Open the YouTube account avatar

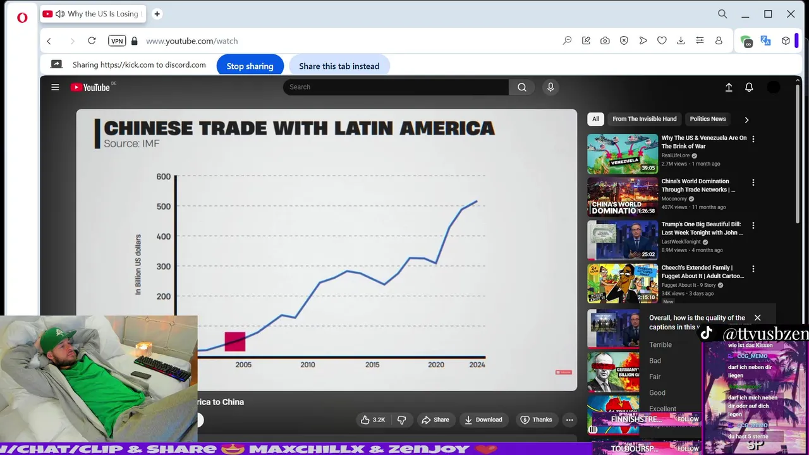774,87
